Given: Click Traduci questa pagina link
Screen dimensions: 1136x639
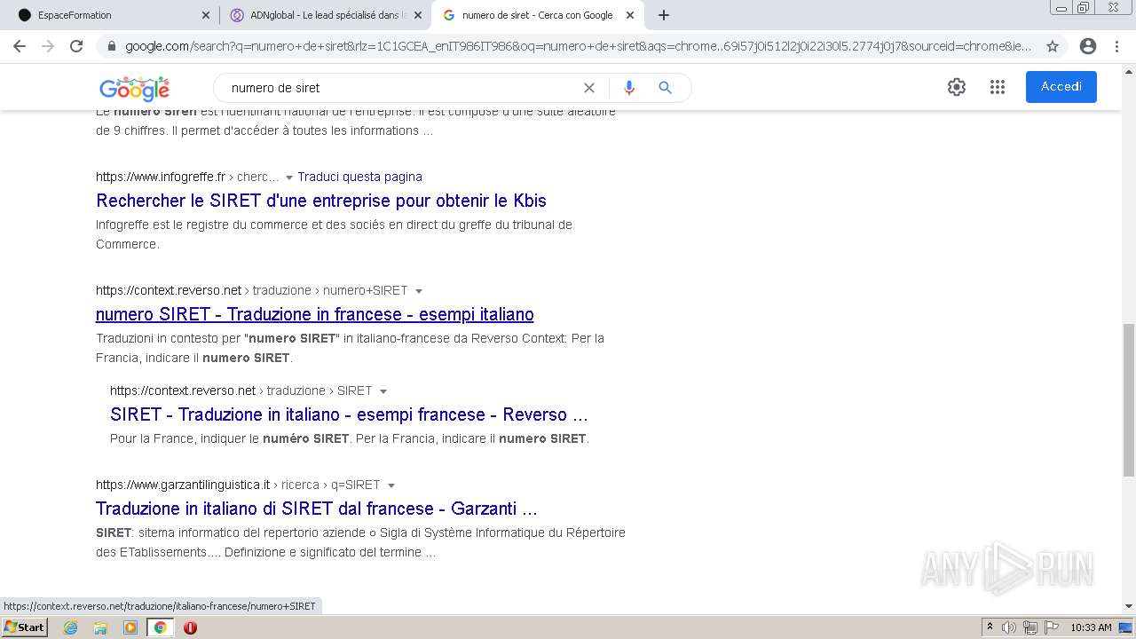Looking at the screenshot, I should click(359, 177).
